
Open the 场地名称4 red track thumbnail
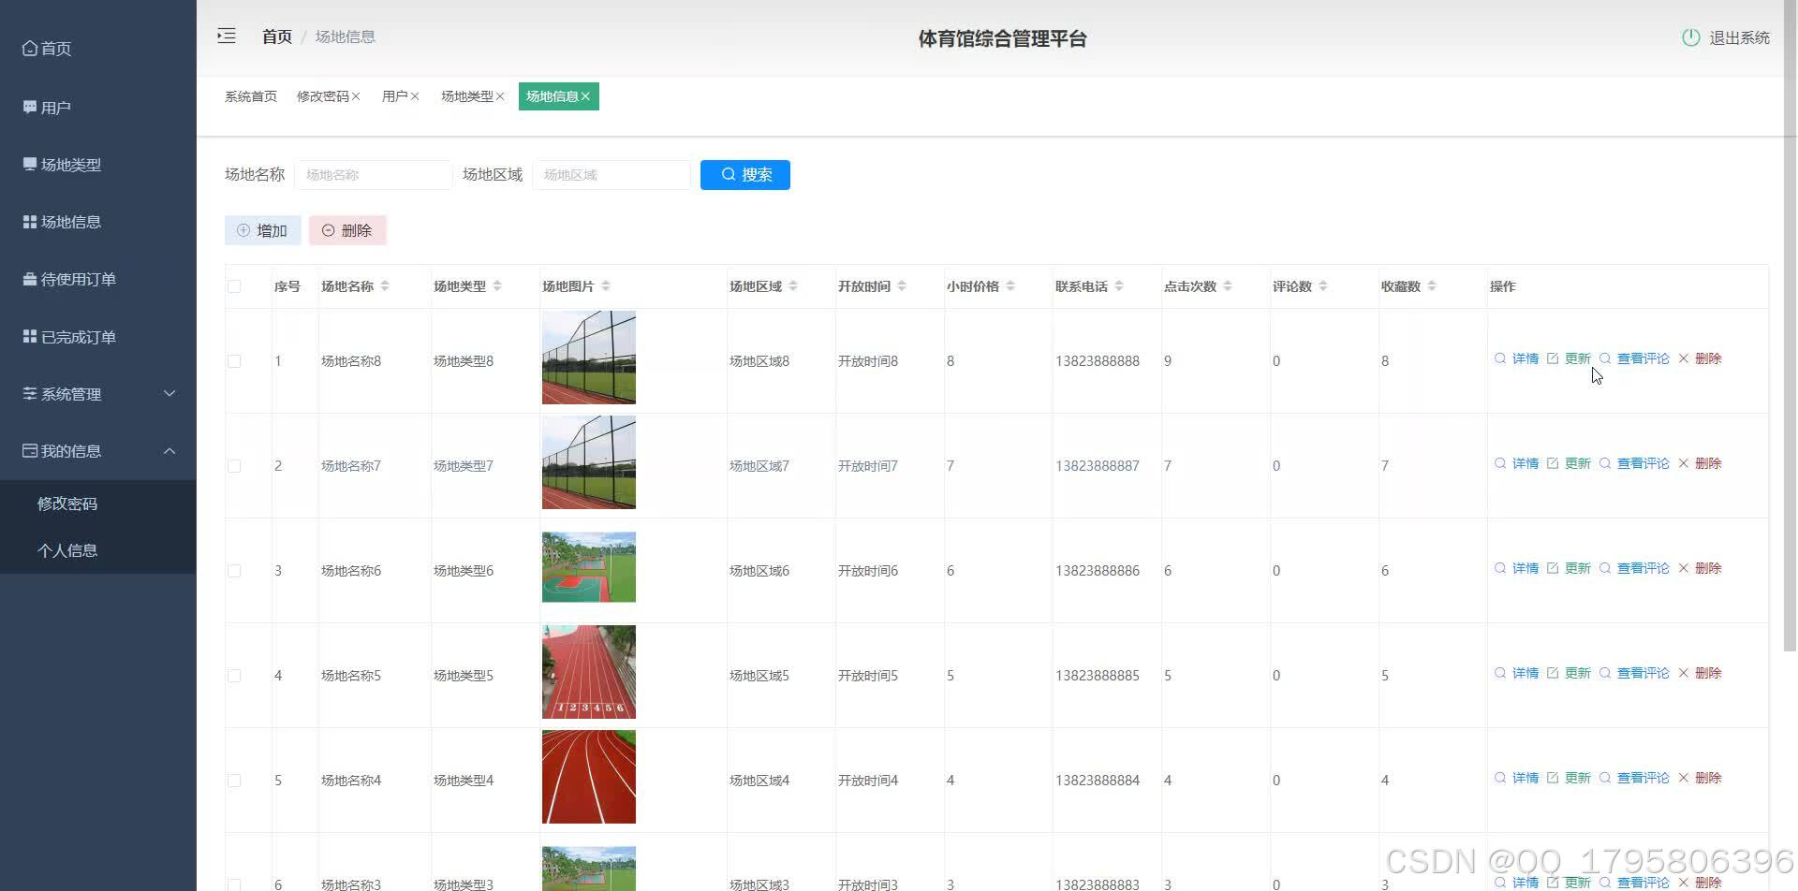589,777
